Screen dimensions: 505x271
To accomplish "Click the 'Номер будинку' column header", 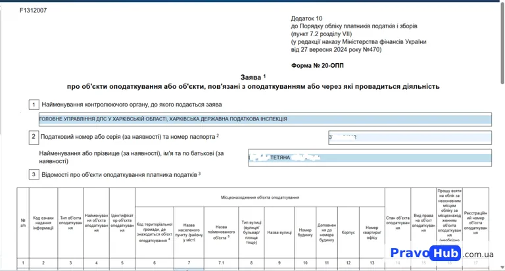I will [x=305, y=232].
